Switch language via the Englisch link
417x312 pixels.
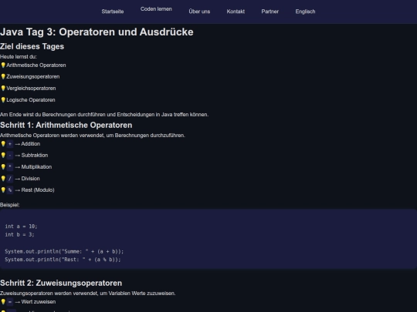point(305,12)
